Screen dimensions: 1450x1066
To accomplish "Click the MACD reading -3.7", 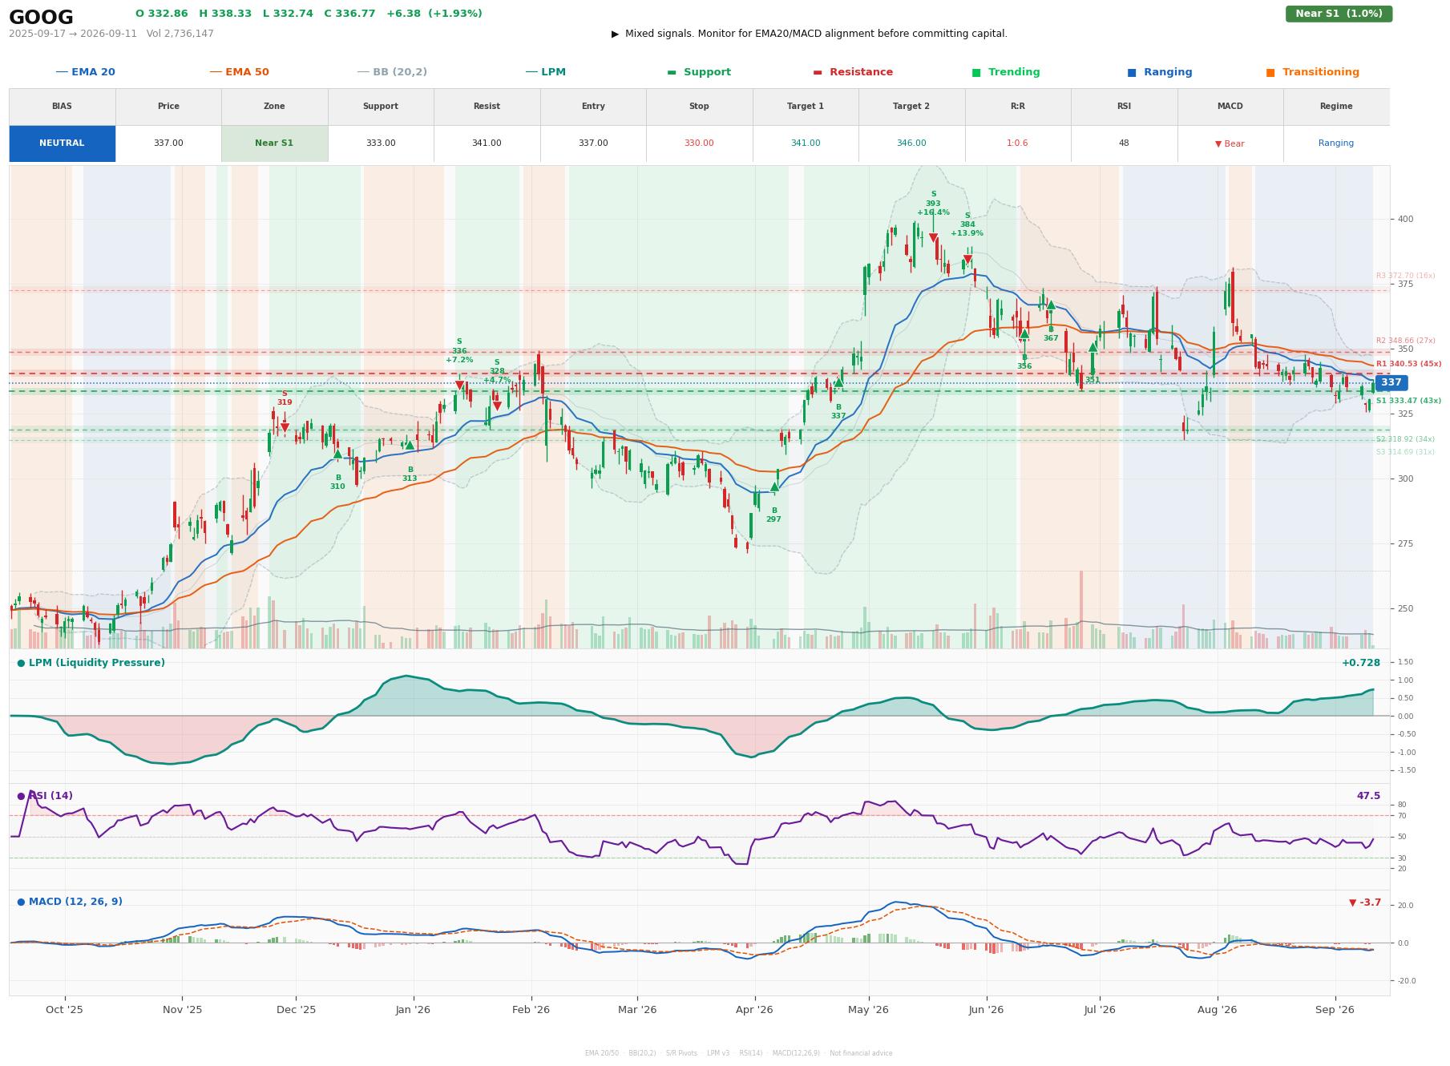I will click(x=1365, y=902).
